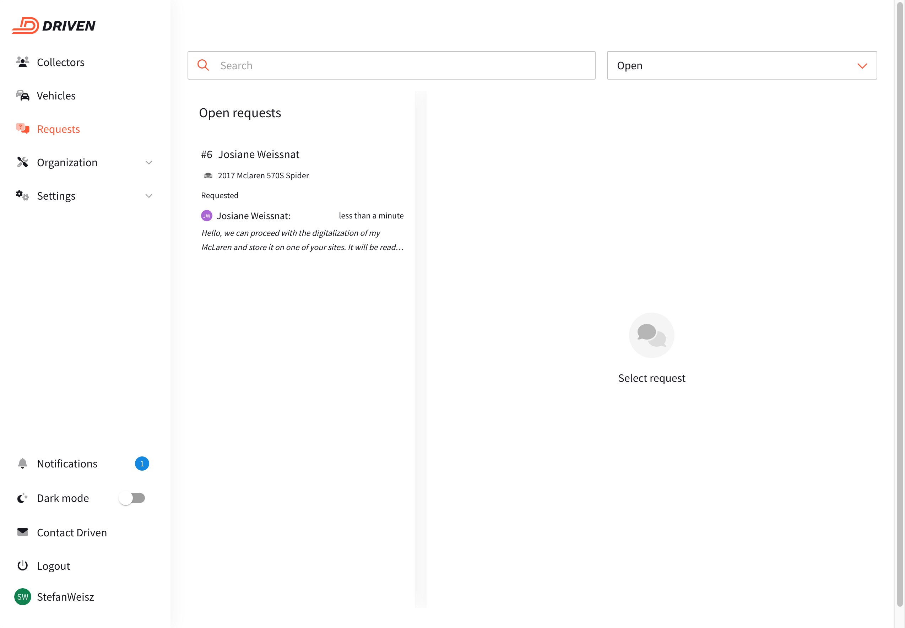Click the notifications count badge
Screen dimensions: 905x628
(142, 463)
